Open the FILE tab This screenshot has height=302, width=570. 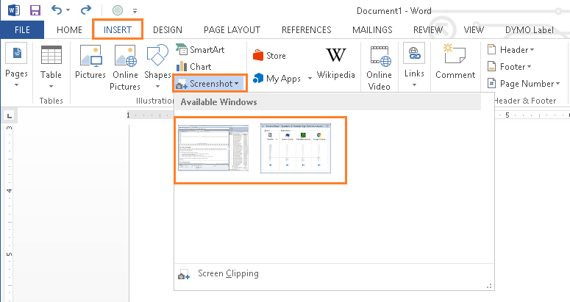pyautogui.click(x=23, y=29)
